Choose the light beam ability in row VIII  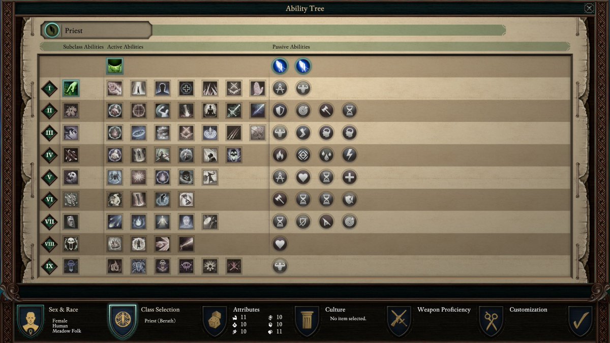pos(186,244)
